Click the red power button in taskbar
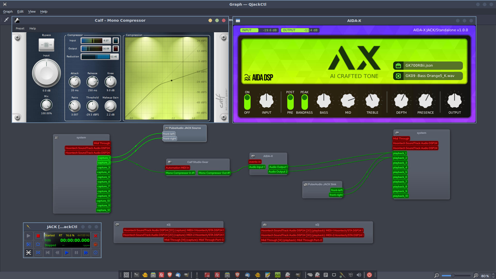The height and width of the screenshot is (279, 496). coord(369,275)
